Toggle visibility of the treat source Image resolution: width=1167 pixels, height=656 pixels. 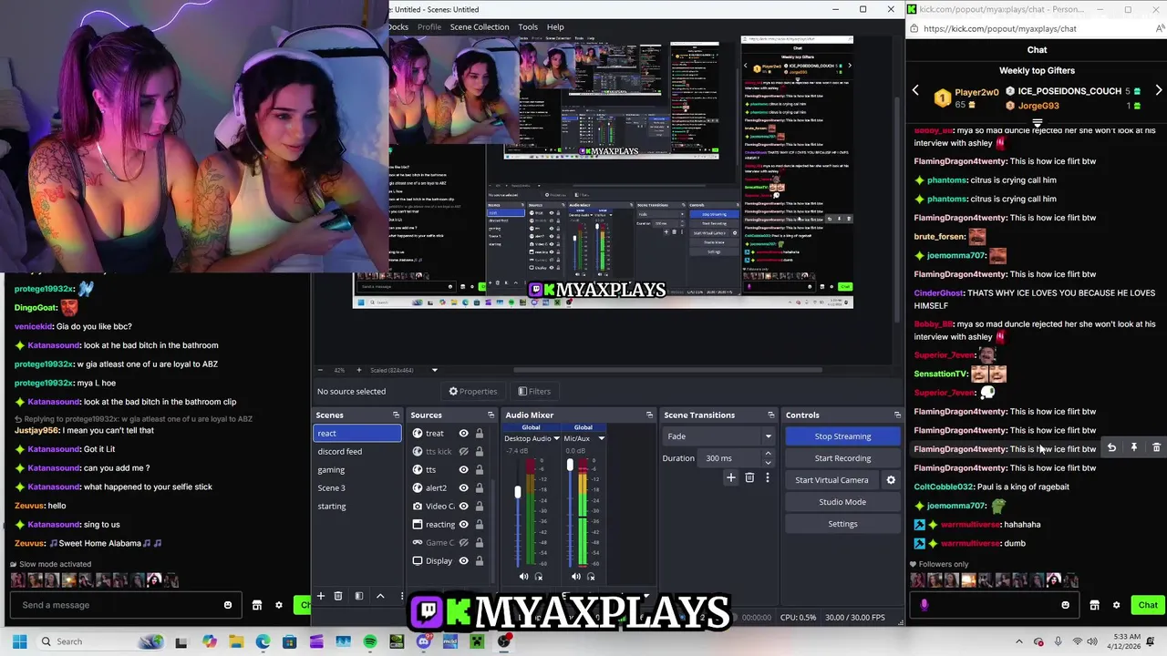[x=463, y=434]
